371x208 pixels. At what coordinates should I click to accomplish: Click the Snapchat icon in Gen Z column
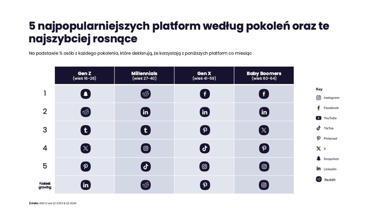[x=85, y=94]
